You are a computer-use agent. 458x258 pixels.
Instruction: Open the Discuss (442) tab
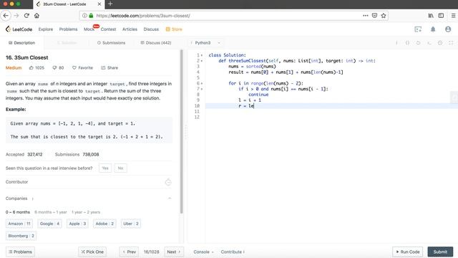pos(156,43)
